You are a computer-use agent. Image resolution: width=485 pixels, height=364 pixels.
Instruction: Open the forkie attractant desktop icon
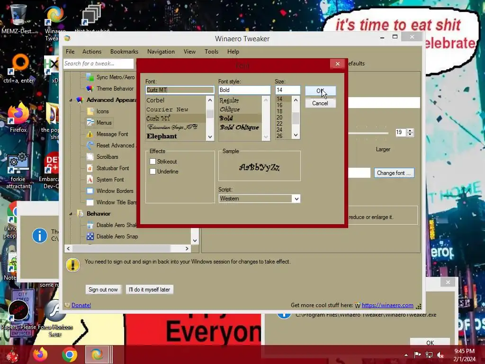[18, 170]
